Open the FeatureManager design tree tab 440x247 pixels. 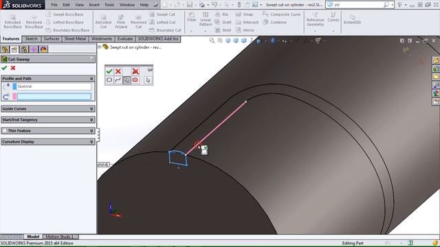coord(5,49)
